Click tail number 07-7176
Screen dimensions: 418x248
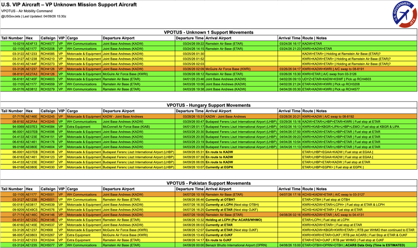[x=12, y=117]
